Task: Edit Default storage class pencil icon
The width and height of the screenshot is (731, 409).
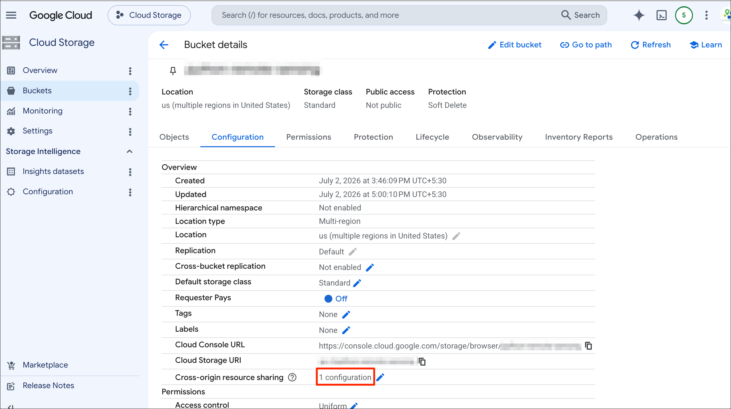Action: click(x=357, y=283)
